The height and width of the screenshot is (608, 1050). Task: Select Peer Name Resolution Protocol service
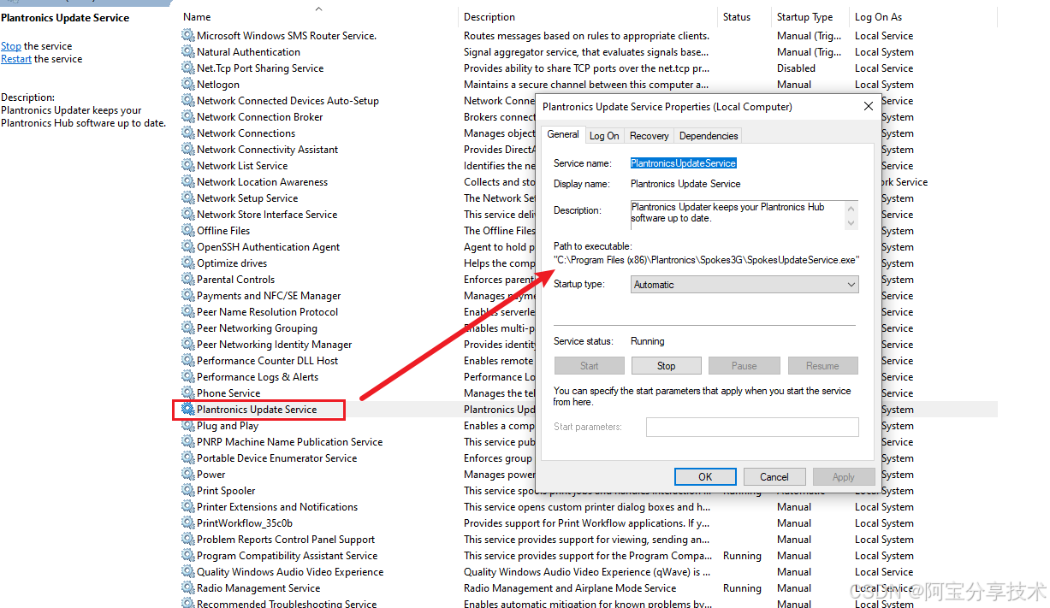tap(267, 312)
